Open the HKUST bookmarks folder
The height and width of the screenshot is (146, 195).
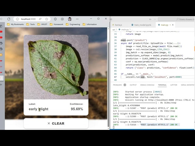pyautogui.click(x=42, y=24)
